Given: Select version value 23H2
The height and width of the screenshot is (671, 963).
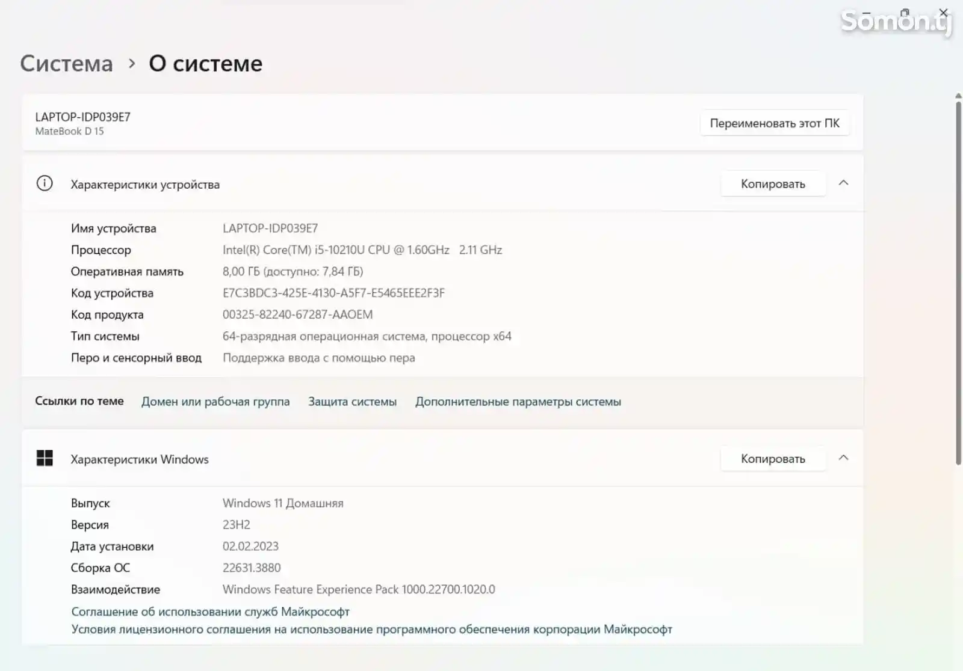Looking at the screenshot, I should tap(236, 525).
